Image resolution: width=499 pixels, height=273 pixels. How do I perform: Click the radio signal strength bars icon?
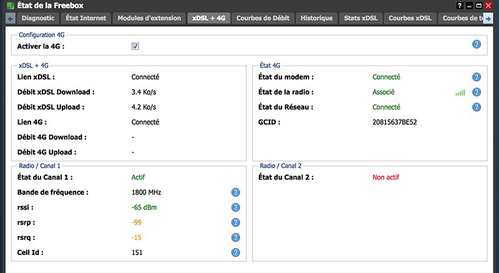(460, 93)
